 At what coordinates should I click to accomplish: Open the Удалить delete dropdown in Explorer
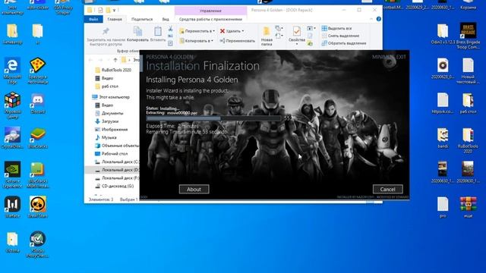click(232, 31)
